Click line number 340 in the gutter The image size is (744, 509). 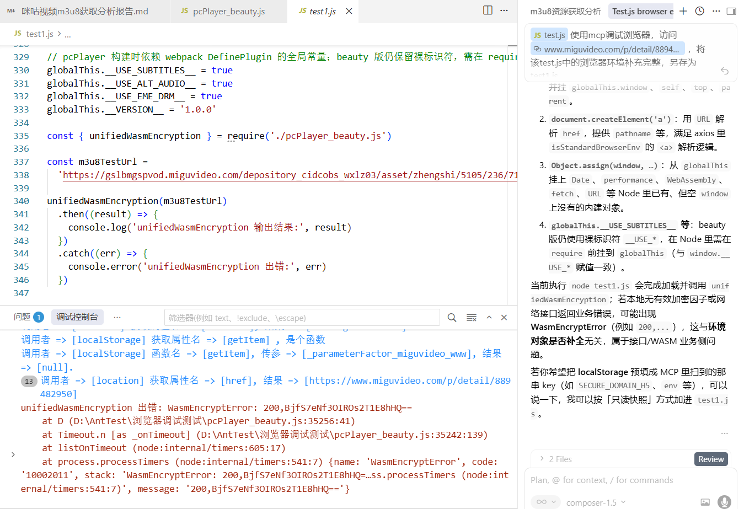coord(21,201)
